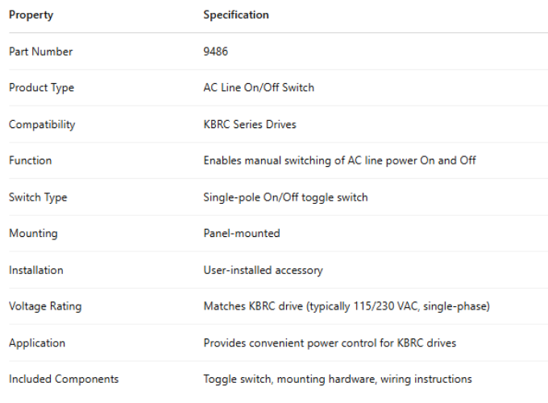Select the Mounting row label

33,234
